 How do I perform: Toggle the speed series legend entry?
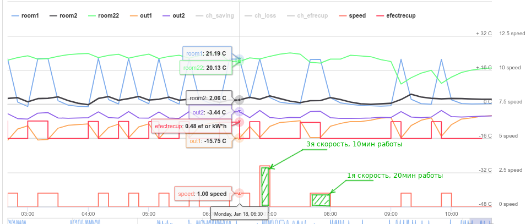352,15
